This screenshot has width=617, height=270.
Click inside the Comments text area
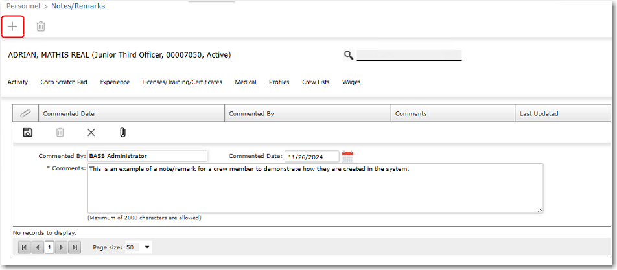click(315, 188)
